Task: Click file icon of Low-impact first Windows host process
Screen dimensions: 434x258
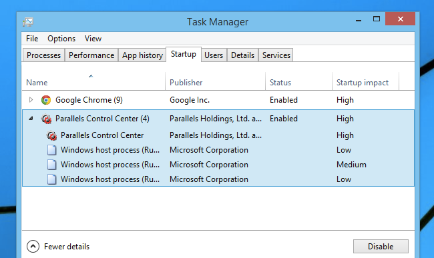Action: point(52,150)
